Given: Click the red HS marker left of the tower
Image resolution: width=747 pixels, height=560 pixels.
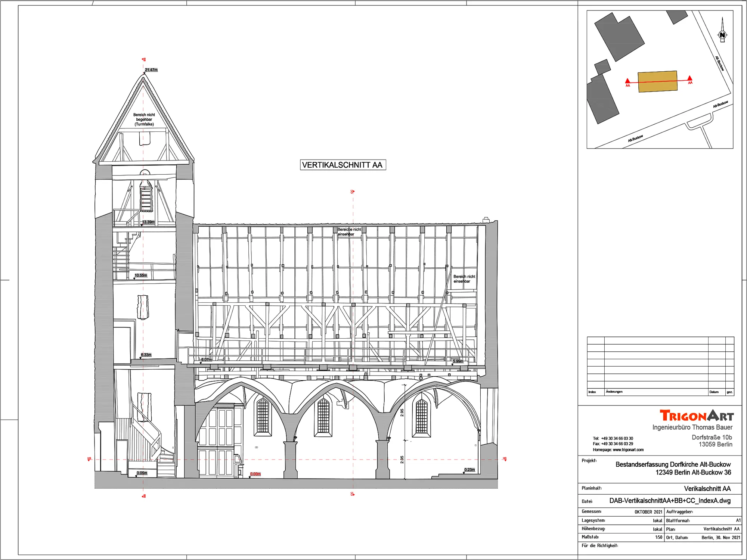Looking at the screenshot, I should click(89, 459).
